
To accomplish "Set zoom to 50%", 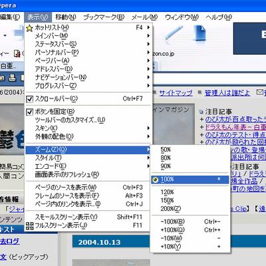I will point(190,150).
